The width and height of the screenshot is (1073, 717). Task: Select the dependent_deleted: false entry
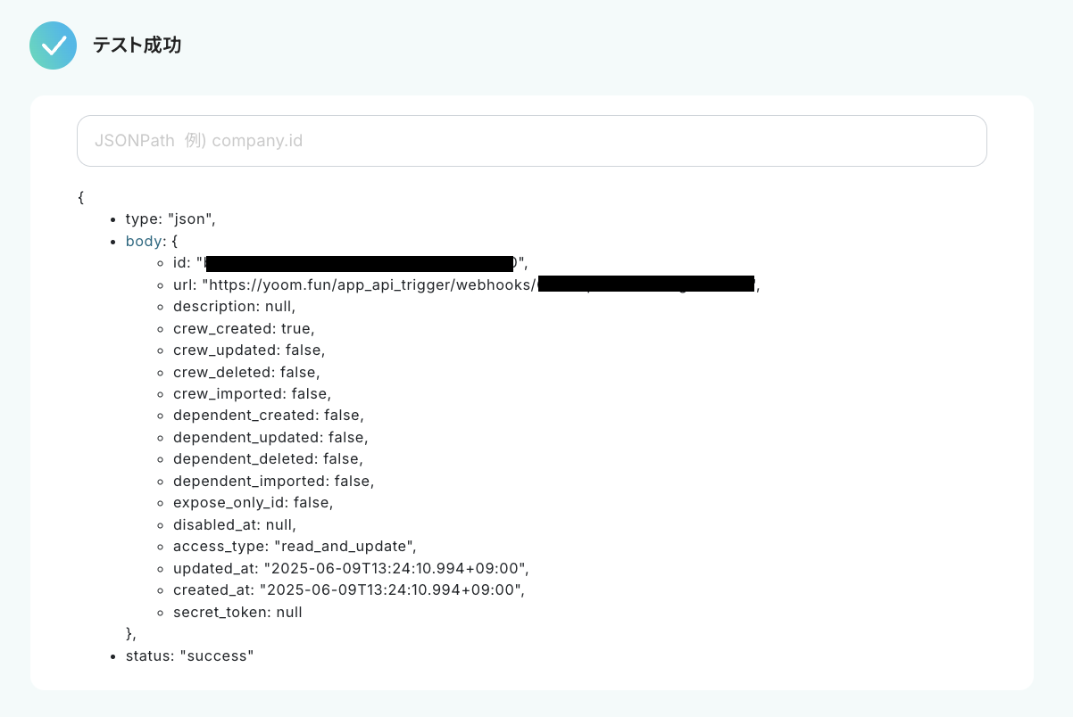(268, 458)
